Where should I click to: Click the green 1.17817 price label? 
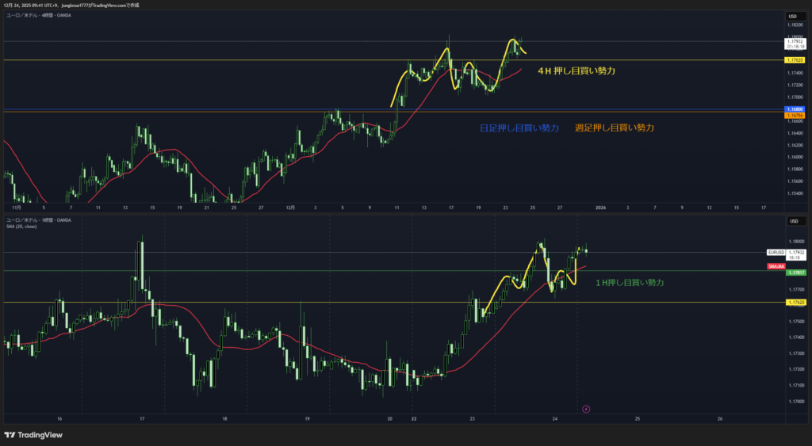point(795,272)
